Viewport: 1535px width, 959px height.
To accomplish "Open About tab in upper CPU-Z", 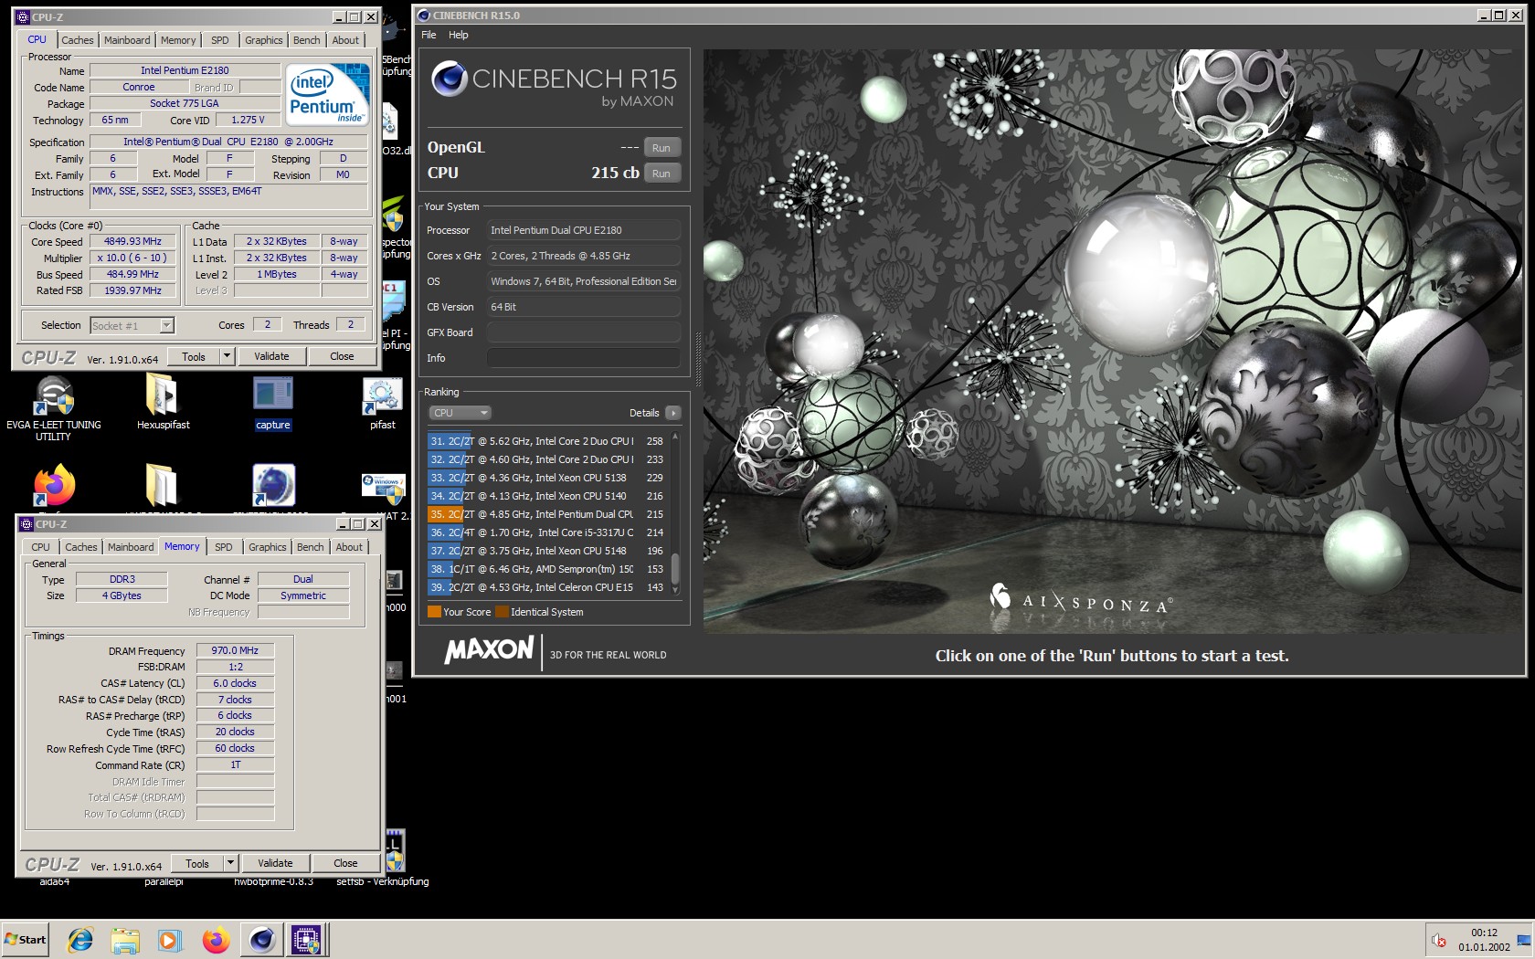I will tap(345, 40).
